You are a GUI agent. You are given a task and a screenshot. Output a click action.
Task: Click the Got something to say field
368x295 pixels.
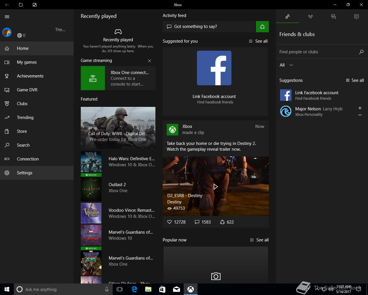[209, 27]
